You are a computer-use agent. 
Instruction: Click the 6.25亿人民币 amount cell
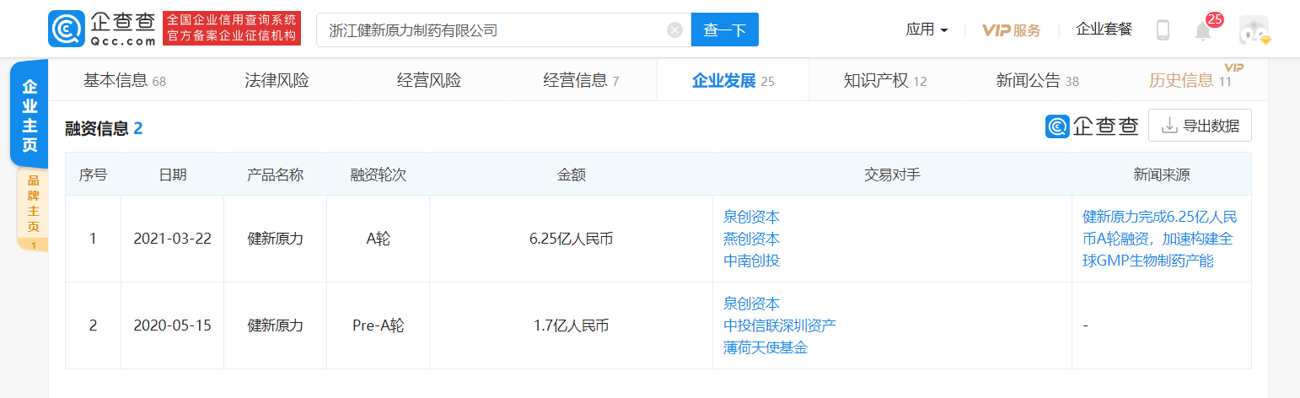coord(571,239)
